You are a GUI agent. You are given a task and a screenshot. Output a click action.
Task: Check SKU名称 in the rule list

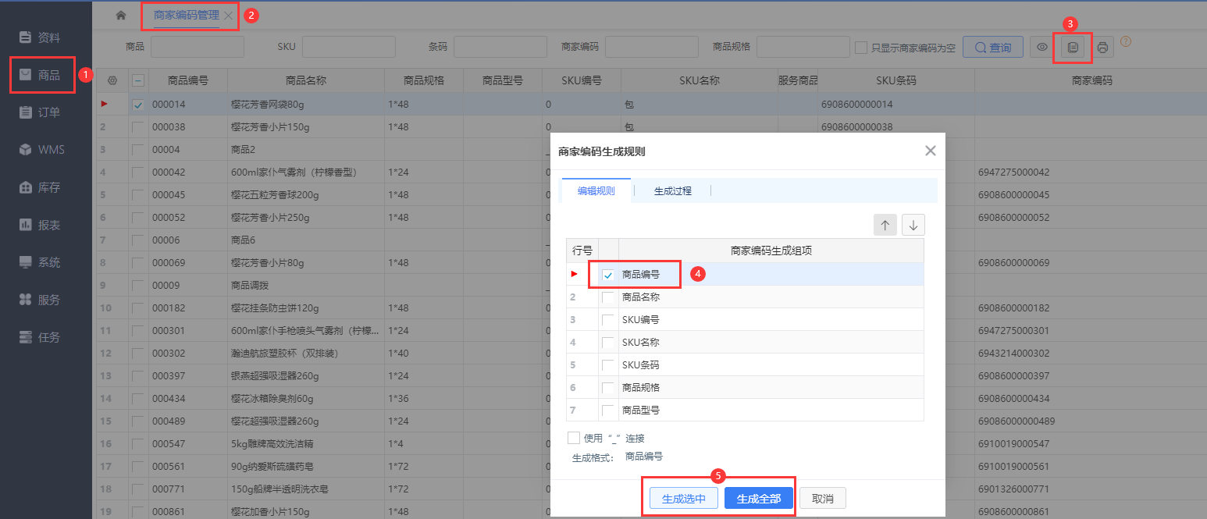point(608,343)
